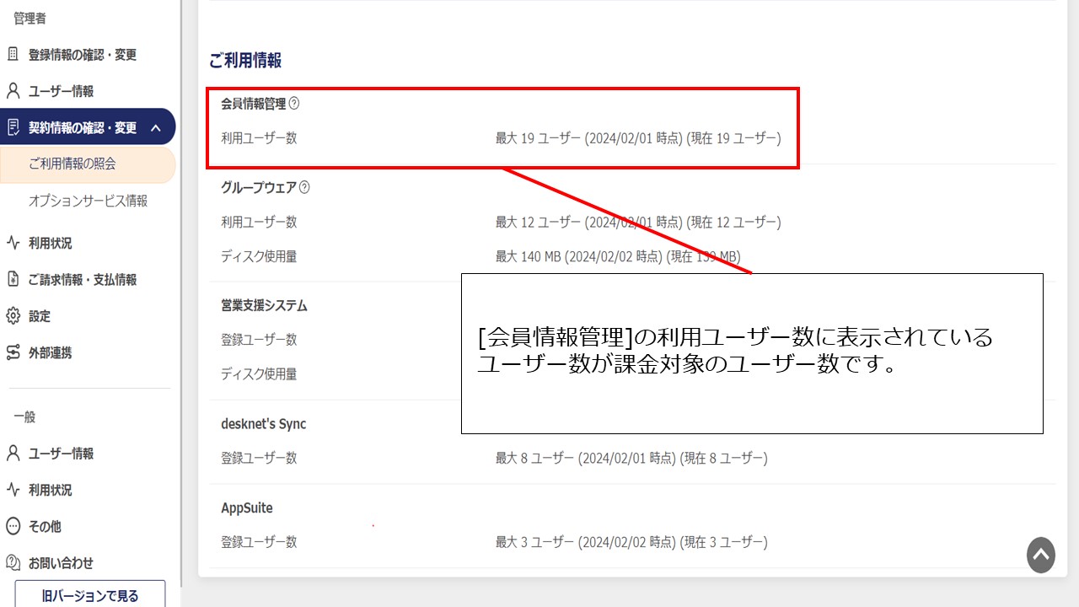
Task: Click the その他 speech bubble icon
Action: pos(13,526)
